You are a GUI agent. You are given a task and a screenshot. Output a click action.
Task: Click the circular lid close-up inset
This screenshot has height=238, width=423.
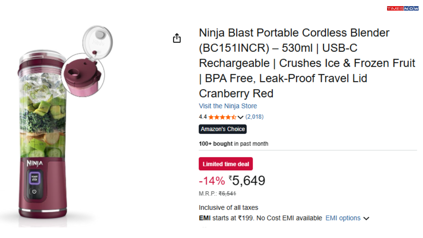(x=83, y=75)
